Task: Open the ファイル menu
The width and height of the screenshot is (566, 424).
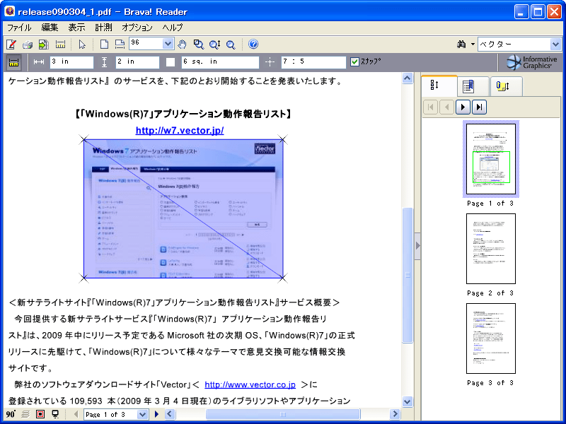Action: click(x=19, y=28)
